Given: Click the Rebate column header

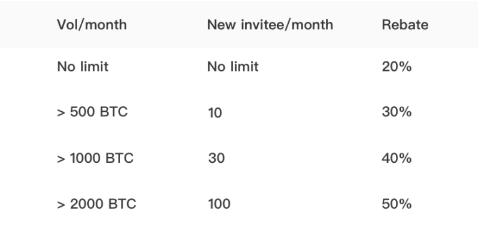Looking at the screenshot, I should point(405,25).
